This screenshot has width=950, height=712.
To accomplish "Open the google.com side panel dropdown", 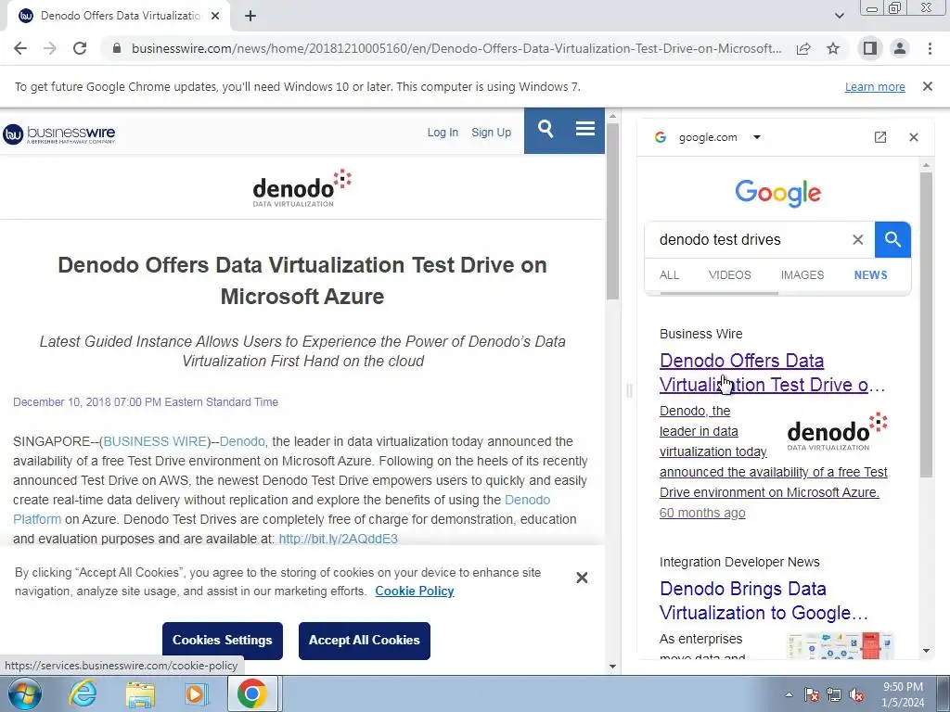I will click(x=757, y=137).
